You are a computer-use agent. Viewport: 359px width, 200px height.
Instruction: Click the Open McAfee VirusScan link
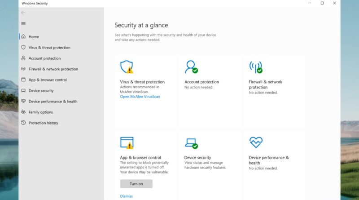tap(140, 97)
